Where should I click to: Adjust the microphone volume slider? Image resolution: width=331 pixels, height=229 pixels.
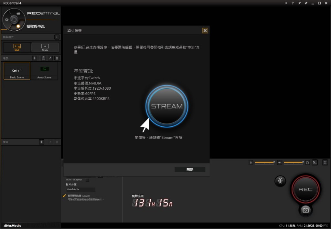265,163
